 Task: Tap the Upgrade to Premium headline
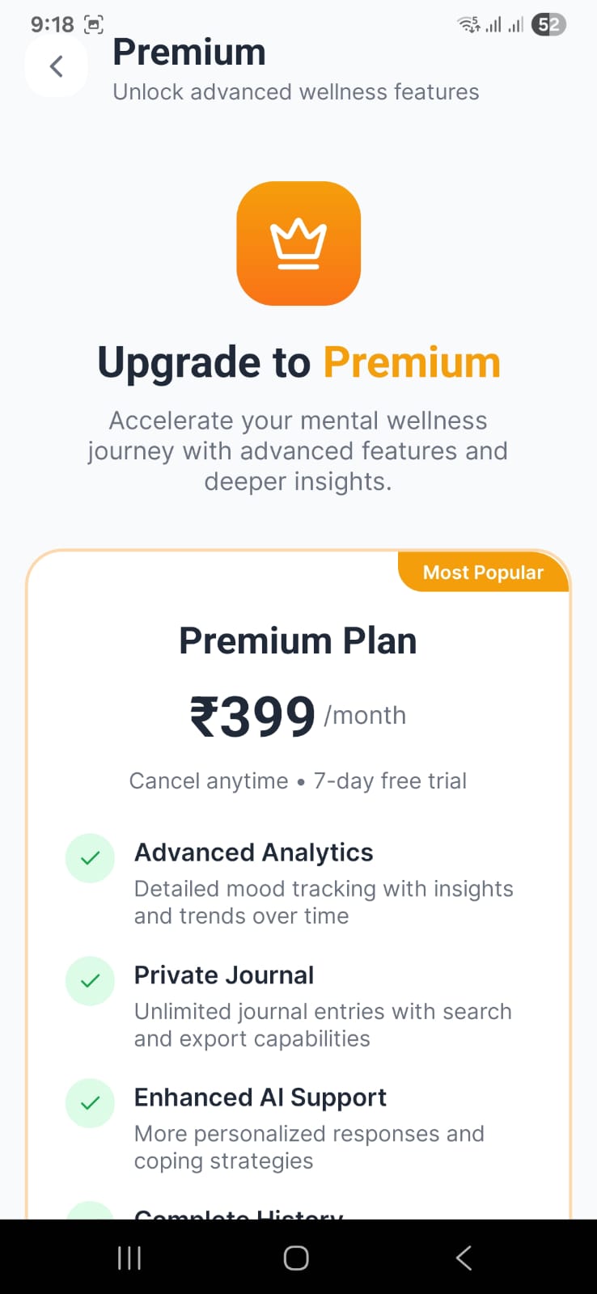point(298,362)
